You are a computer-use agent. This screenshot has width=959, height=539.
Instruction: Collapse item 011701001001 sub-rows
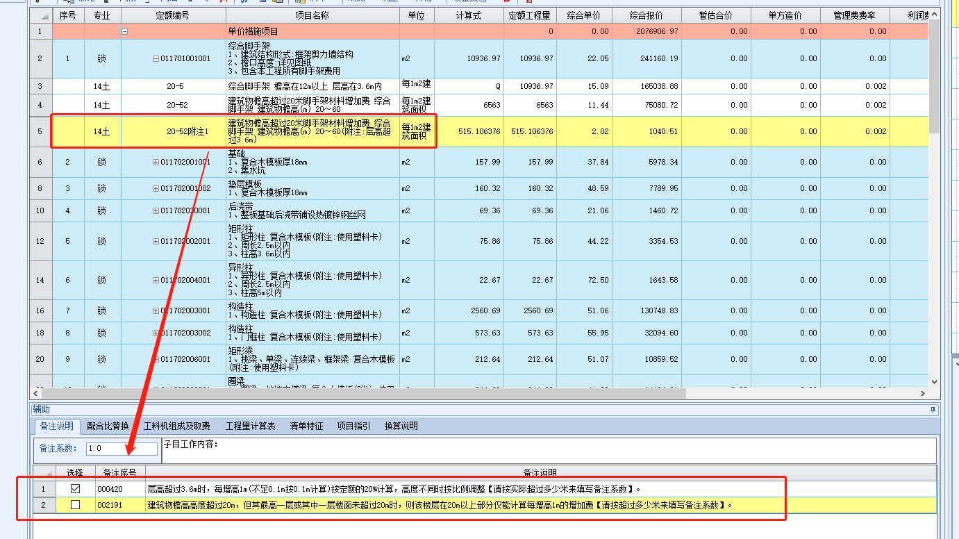pos(156,58)
